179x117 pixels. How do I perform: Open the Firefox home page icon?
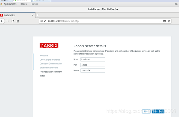[18, 21]
